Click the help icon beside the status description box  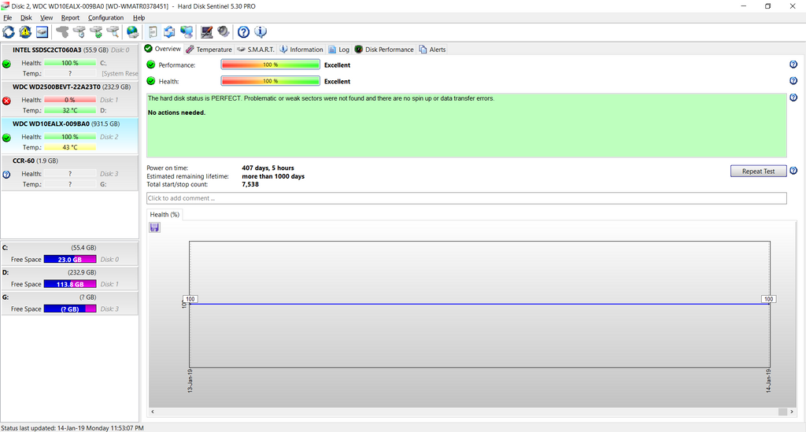tap(793, 98)
